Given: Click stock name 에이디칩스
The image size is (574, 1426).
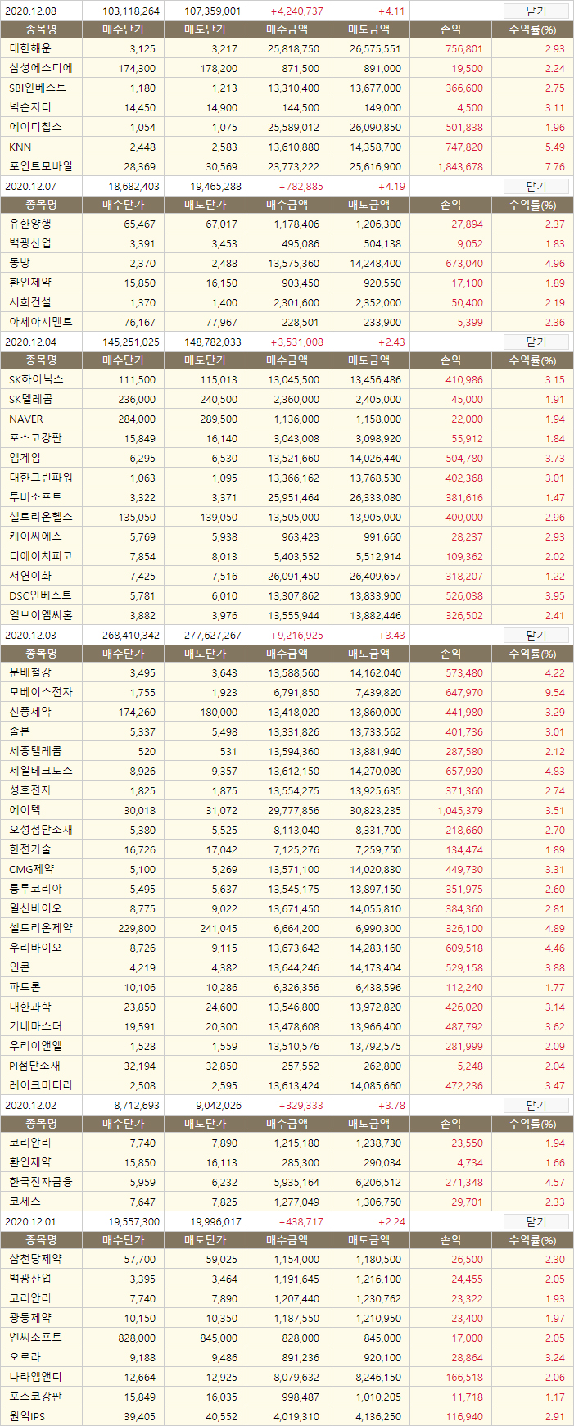Looking at the screenshot, I should [35, 127].
